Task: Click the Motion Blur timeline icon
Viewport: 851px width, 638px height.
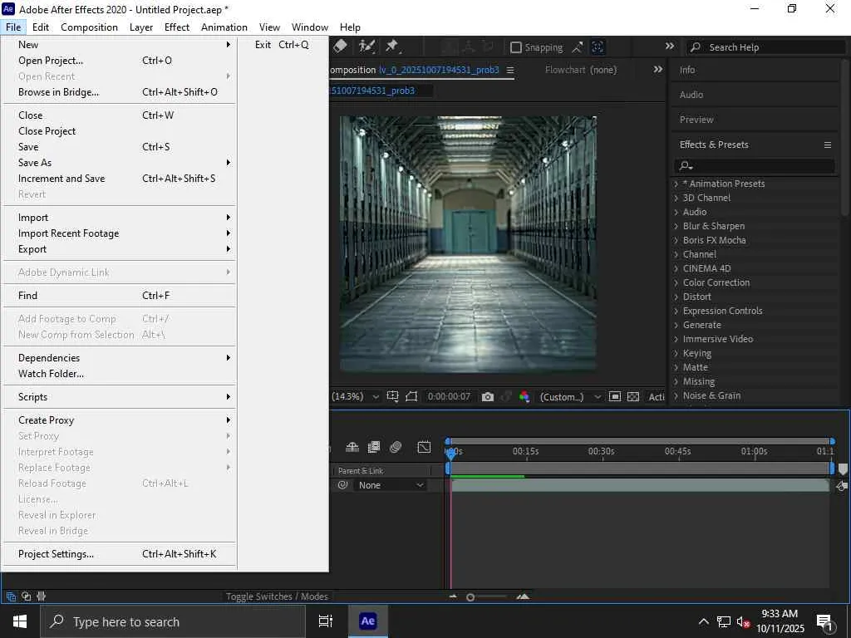Action: coord(396,447)
